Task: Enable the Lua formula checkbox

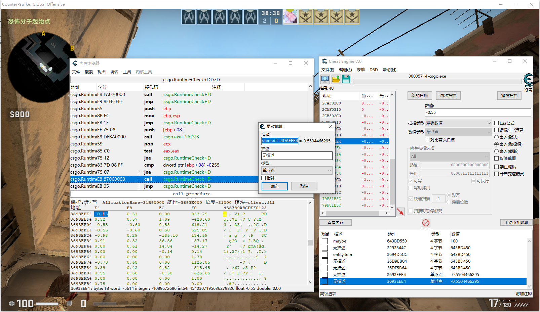Action: pyautogui.click(x=496, y=123)
